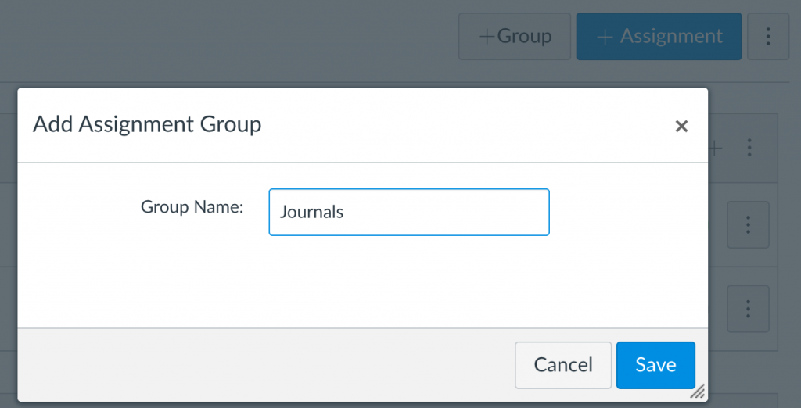Cancel adding the assignment group
The height and width of the screenshot is (408, 801).
[563, 365]
